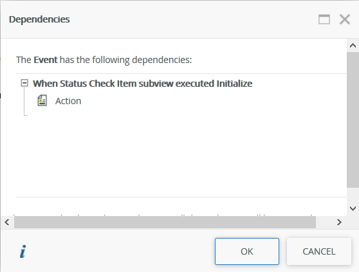Click the horizontal scrollbar left arrow
Image resolution: width=359 pixels, height=272 pixels.
click(7, 222)
